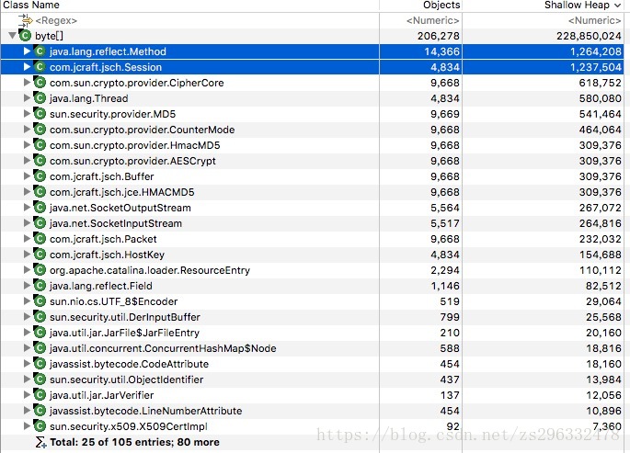Click shallow heap value 228,850,024
The image size is (630, 453).
[x=589, y=36]
